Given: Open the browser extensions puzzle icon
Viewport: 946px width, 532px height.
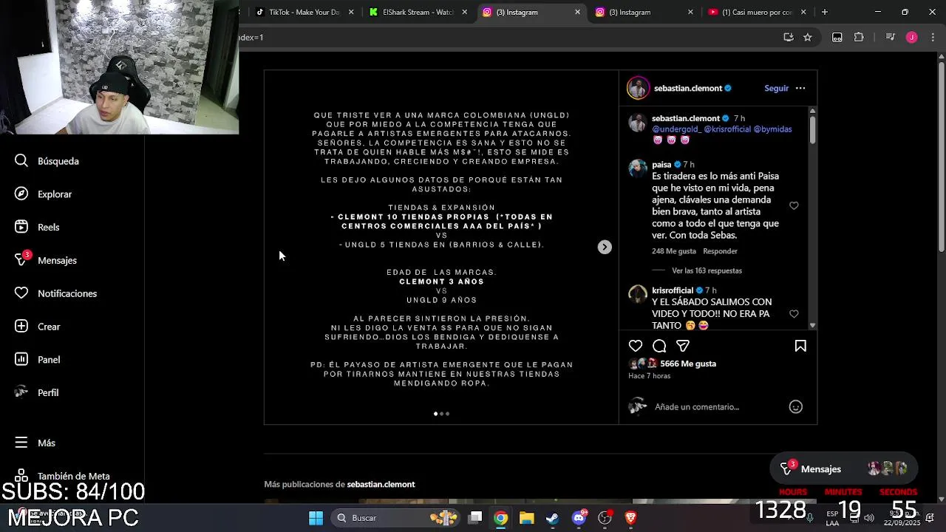Looking at the screenshot, I should pos(859,38).
